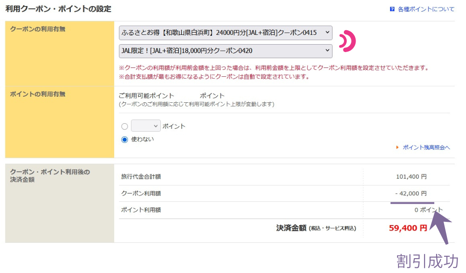466x273 pixels.
Task: Open the points amount dropdown
Action: point(145,126)
